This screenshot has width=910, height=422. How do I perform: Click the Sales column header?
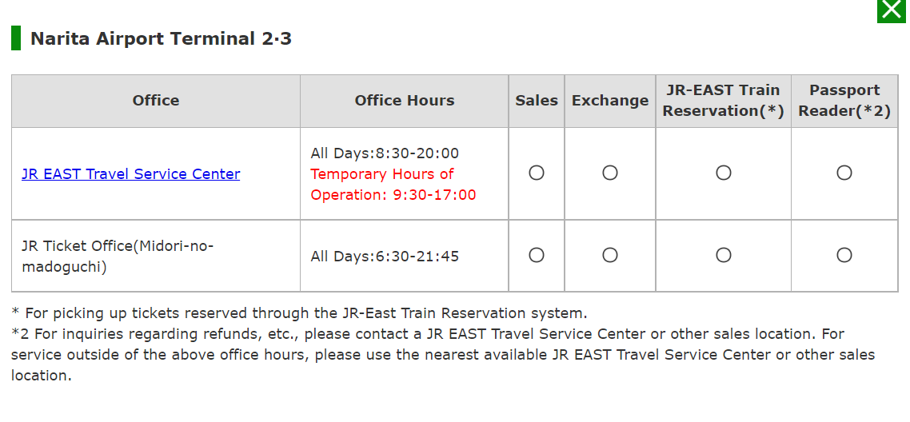[x=537, y=101]
